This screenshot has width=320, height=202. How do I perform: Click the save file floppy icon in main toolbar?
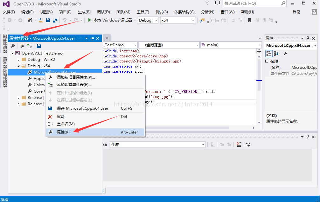pos(48,20)
